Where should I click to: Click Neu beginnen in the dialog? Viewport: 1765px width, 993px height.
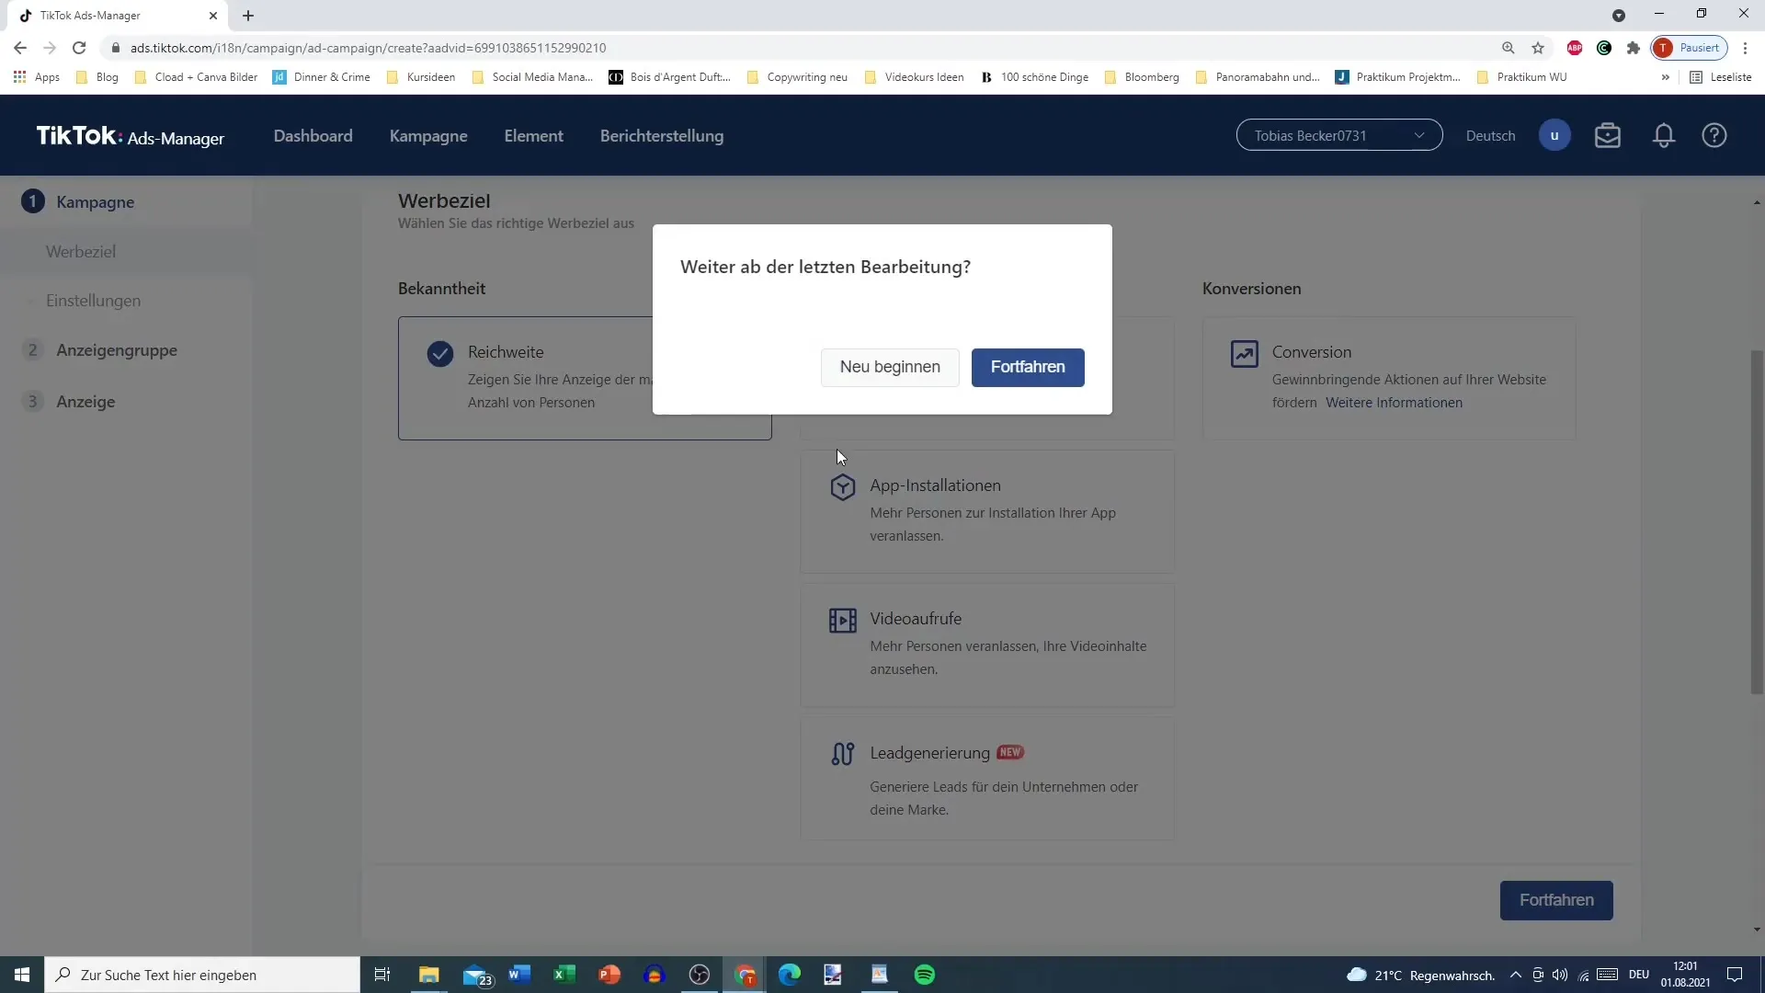(890, 367)
